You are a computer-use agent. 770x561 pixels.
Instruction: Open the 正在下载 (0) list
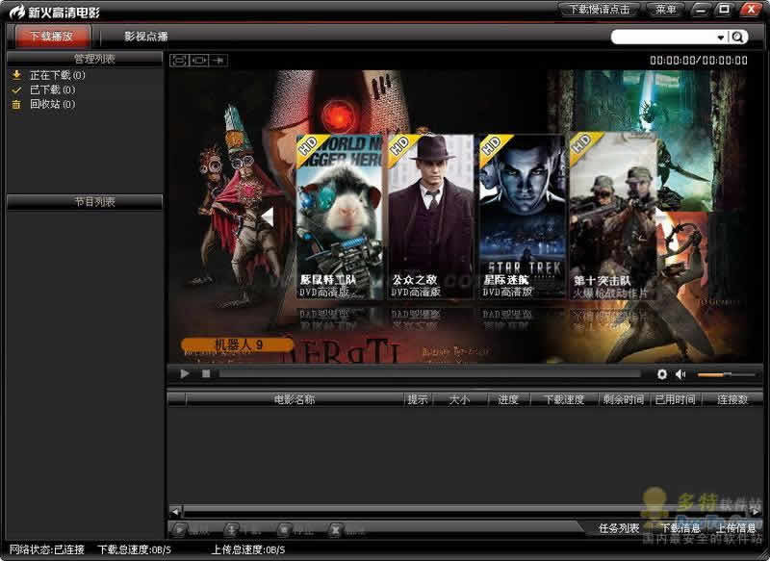58,75
